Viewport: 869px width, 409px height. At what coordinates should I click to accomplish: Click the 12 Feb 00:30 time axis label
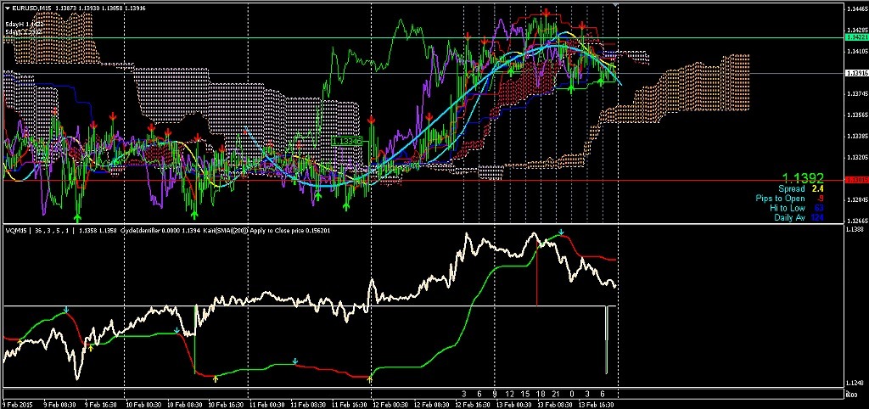point(391,405)
